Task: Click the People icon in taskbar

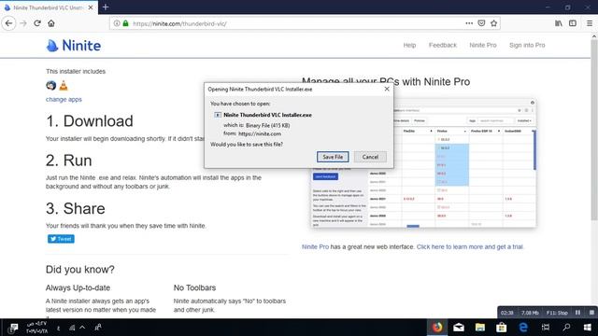Action: point(98,328)
